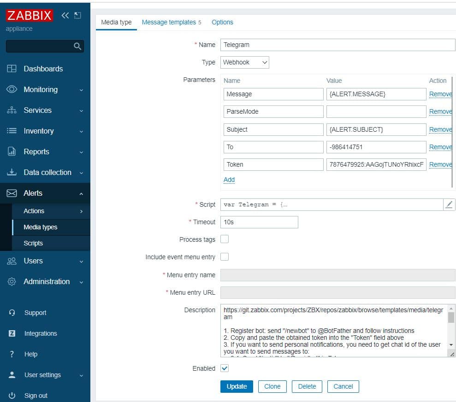This screenshot has width=456, height=402.
Task: Open the Type Webhook dropdown
Action: pos(244,62)
